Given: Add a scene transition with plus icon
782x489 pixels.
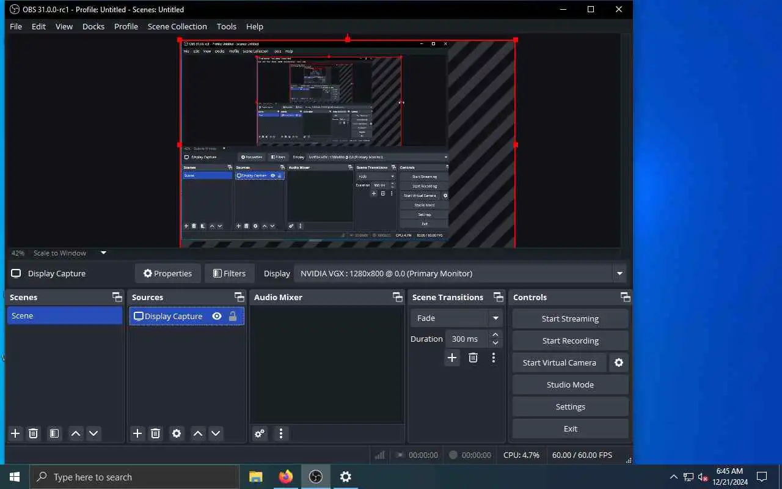Looking at the screenshot, I should (x=452, y=358).
